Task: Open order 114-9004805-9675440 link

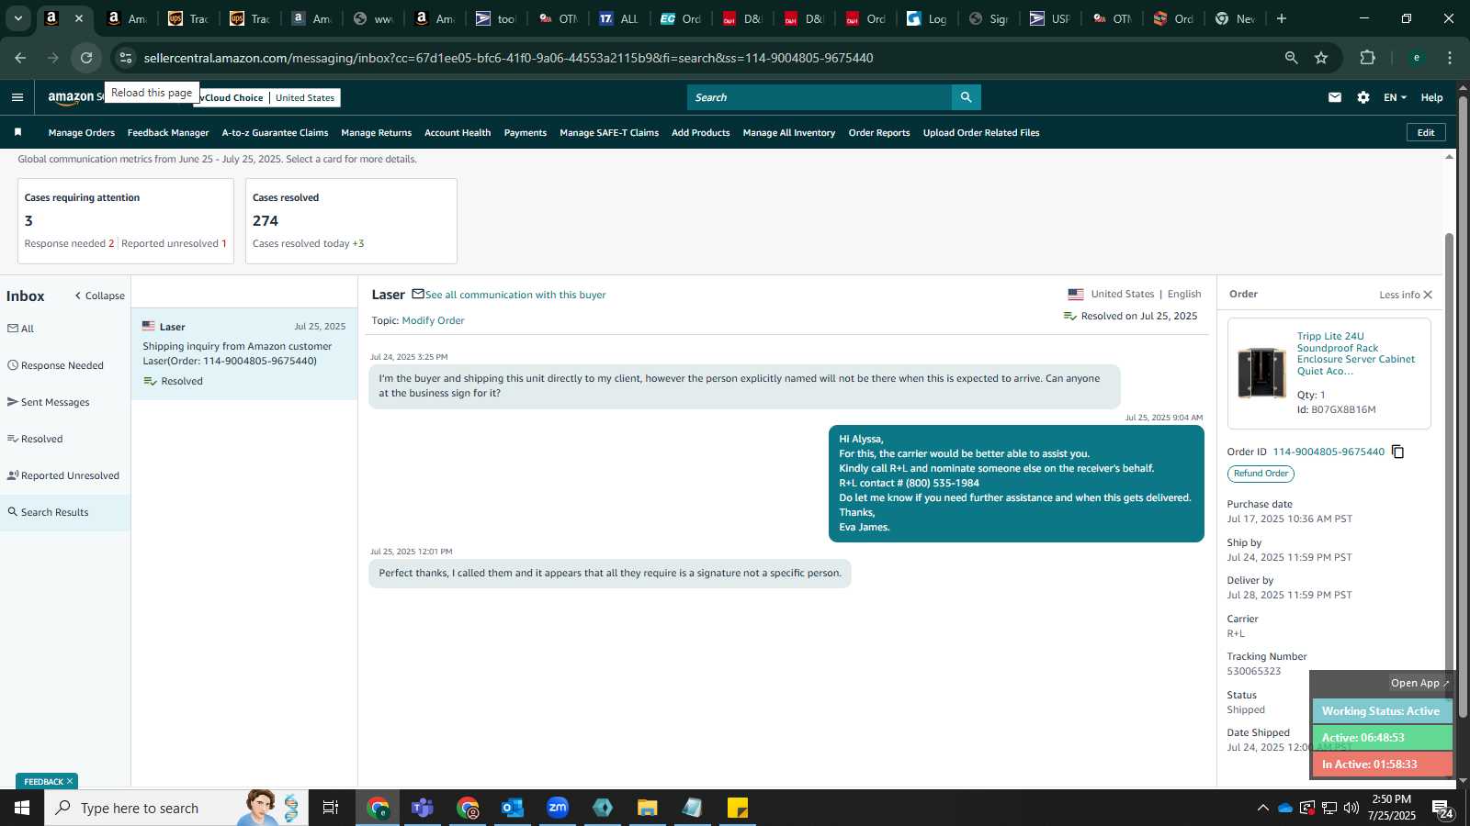Action: pos(1329,452)
